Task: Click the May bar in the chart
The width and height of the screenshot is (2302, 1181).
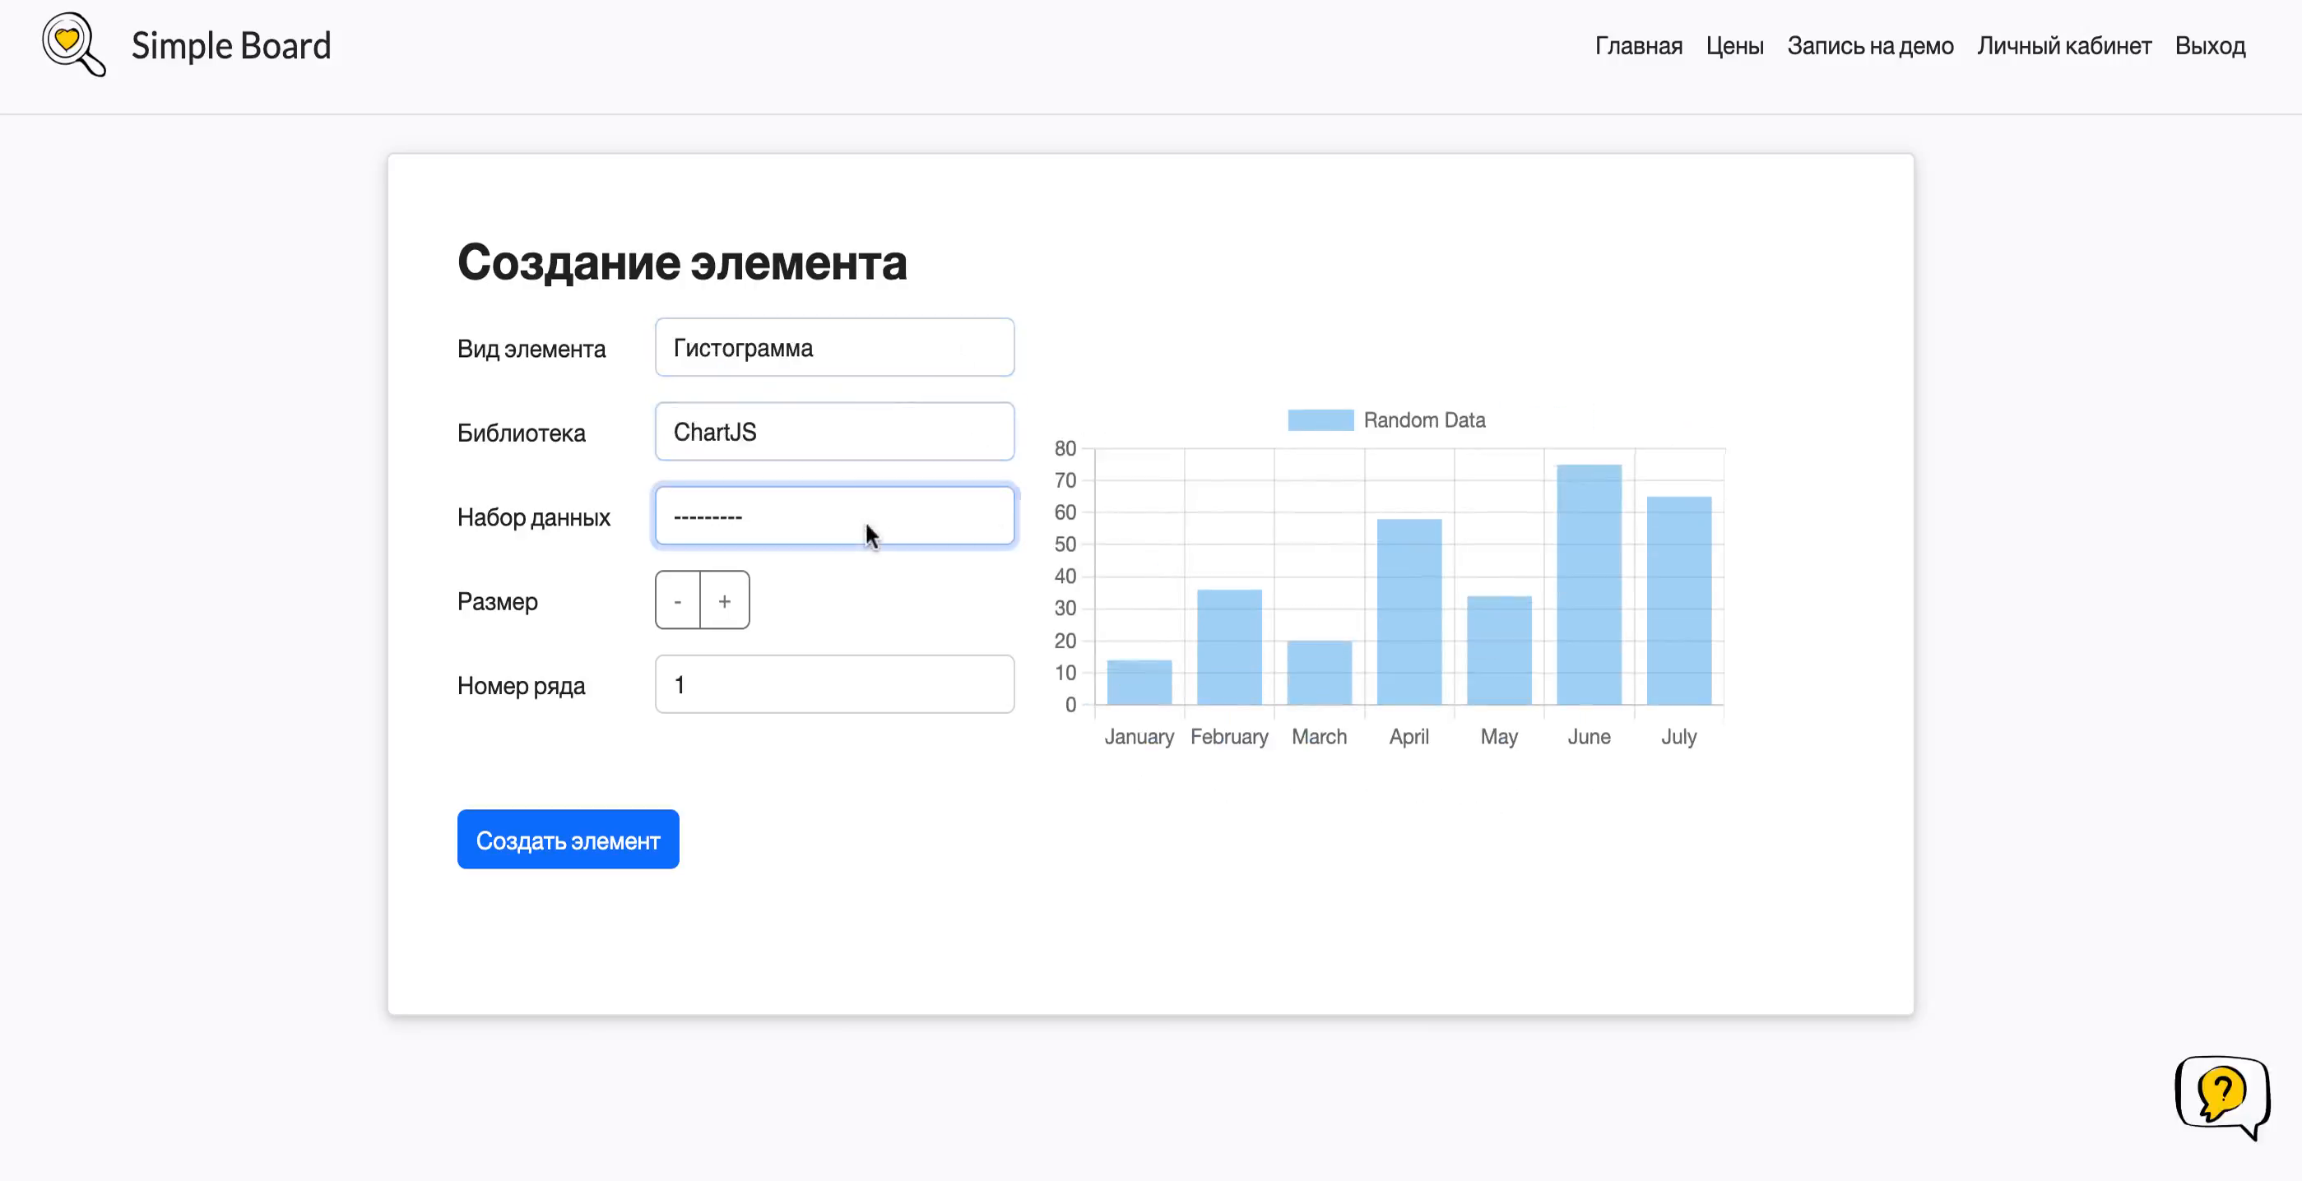Action: pyautogui.click(x=1500, y=651)
